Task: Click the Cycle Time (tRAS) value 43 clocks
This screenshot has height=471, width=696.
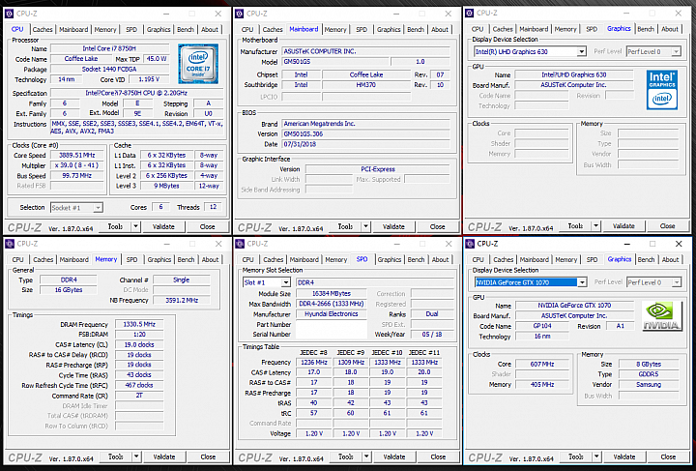Action: point(139,375)
